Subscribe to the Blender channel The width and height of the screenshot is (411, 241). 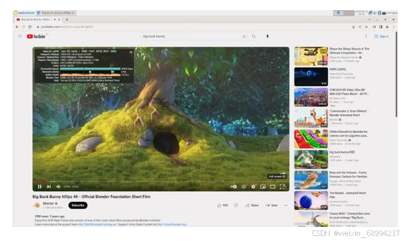(x=78, y=206)
